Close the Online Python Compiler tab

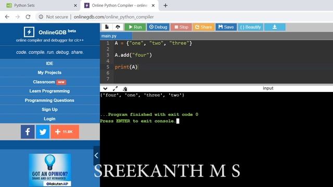coord(153,6)
